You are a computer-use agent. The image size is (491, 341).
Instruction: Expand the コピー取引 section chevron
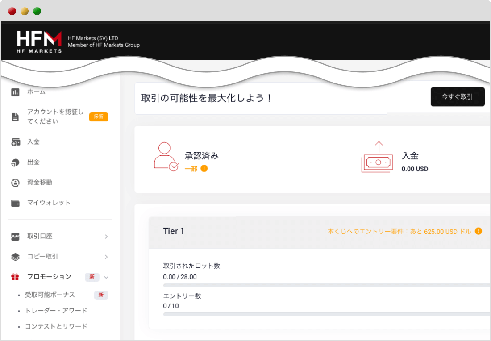pos(106,257)
